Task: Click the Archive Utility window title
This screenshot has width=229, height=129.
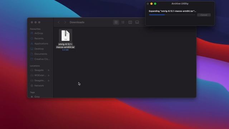Action: pyautogui.click(x=180, y=4)
